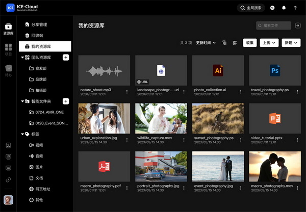306x212 pixels.
Task: Add a smart folder via 智能文件夹 plus icon
Action: pyautogui.click(x=66, y=101)
